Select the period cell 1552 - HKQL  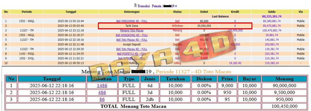pos(27,35)
